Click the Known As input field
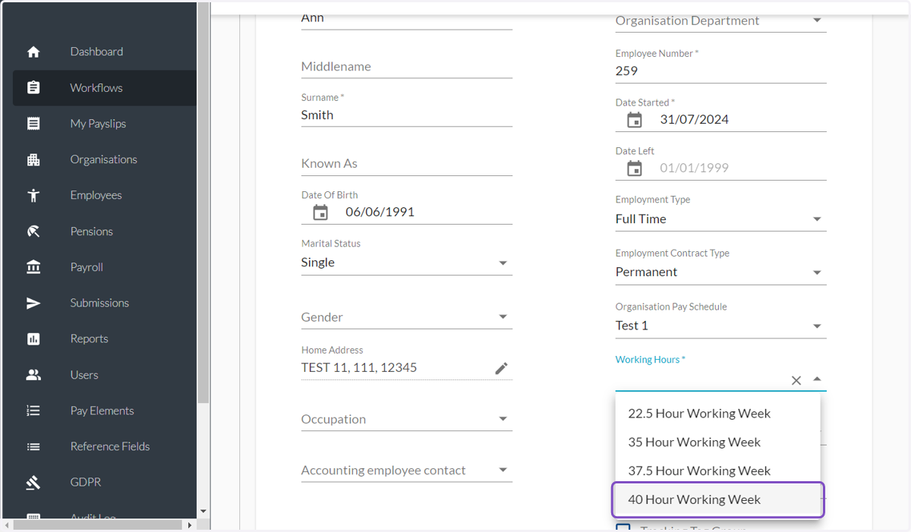911x532 pixels. point(407,164)
